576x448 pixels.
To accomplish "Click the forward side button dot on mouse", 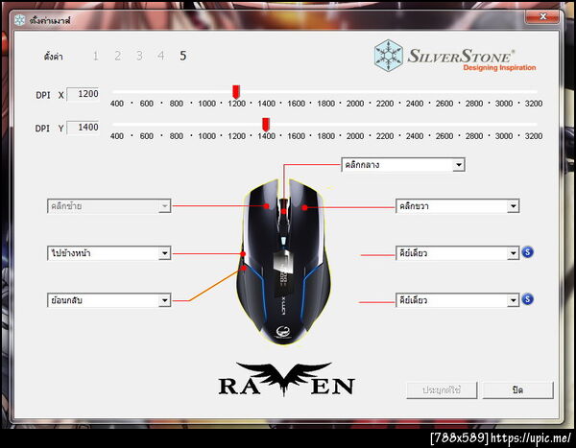I will [243, 254].
